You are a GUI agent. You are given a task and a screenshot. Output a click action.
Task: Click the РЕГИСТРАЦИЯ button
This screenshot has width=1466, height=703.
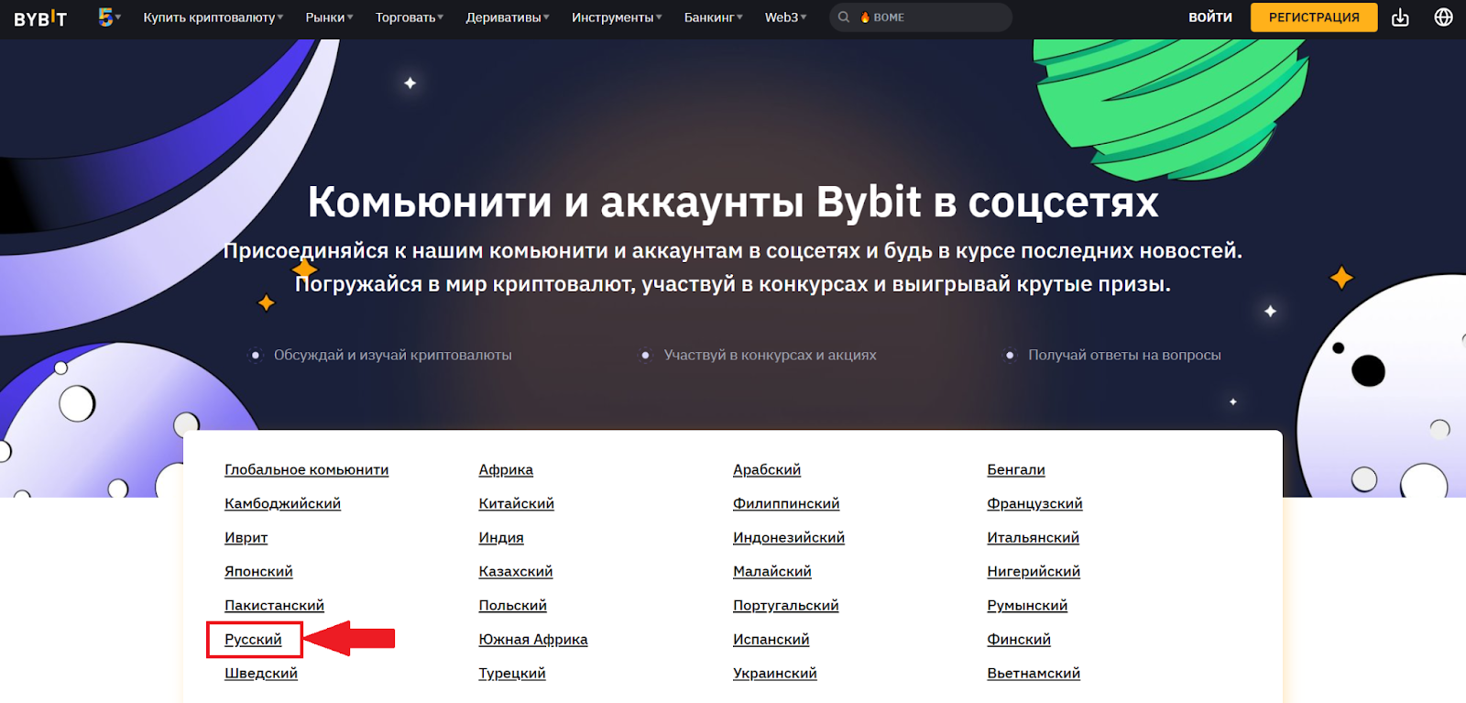pos(1314,17)
